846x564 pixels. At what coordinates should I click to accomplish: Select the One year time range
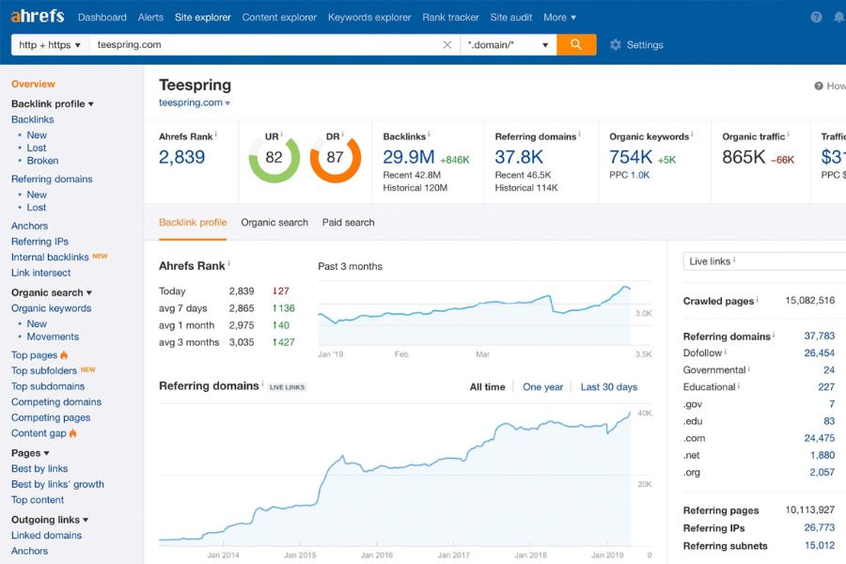point(542,387)
